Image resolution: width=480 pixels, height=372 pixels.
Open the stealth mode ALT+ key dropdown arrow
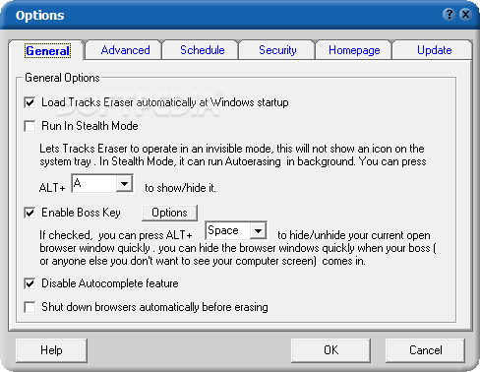[124, 184]
